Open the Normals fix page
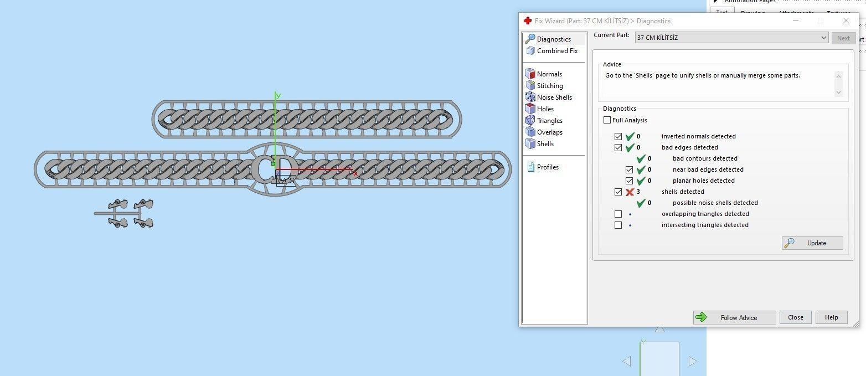 point(549,74)
